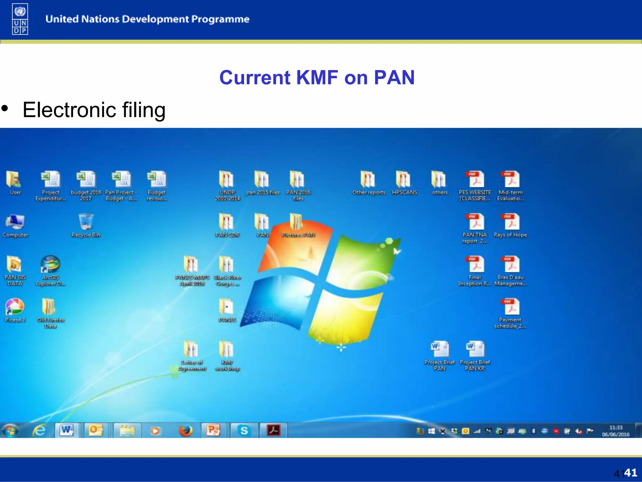Image resolution: width=642 pixels, height=482 pixels.
Task: Click the Bluetooth tray icon
Action: [533, 431]
